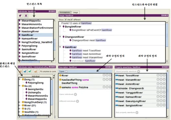This screenshot has width=171, height=120.
Task: Click 'NamRiver meet WanamRiver' usage entry
Action: click(x=87, y=57)
